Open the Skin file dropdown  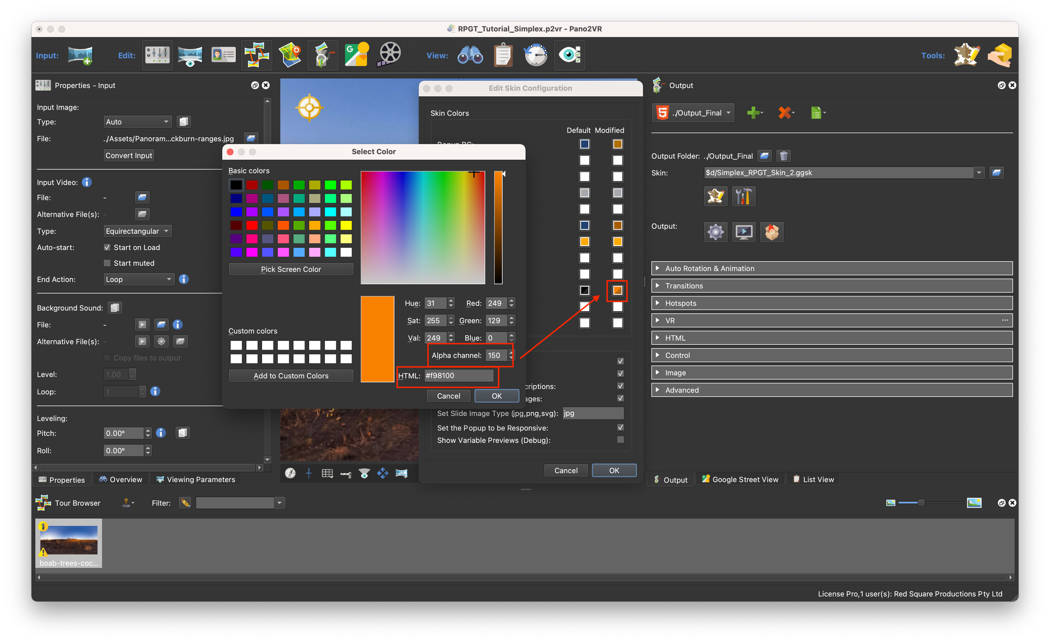point(979,173)
